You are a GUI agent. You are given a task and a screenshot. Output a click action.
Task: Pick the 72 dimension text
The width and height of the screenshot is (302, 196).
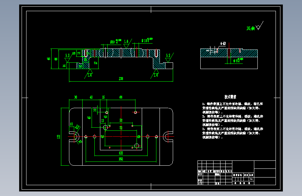coord(121,128)
